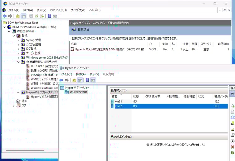Select BOM for Windows Root tree item
Screen dimensions: 235x161
click(23, 23)
